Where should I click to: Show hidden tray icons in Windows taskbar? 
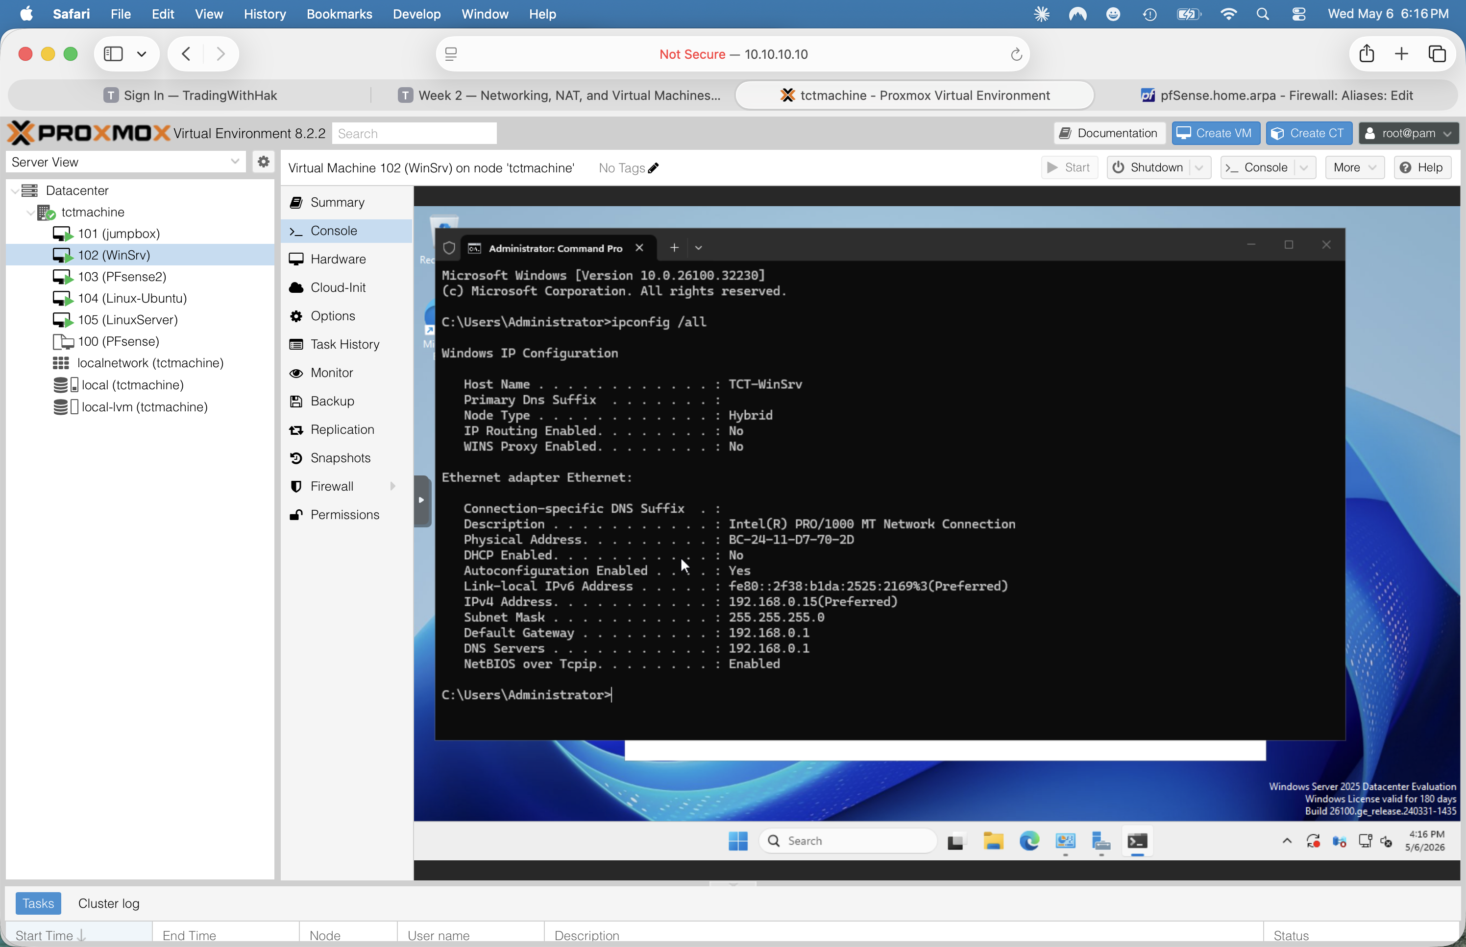pyautogui.click(x=1286, y=841)
